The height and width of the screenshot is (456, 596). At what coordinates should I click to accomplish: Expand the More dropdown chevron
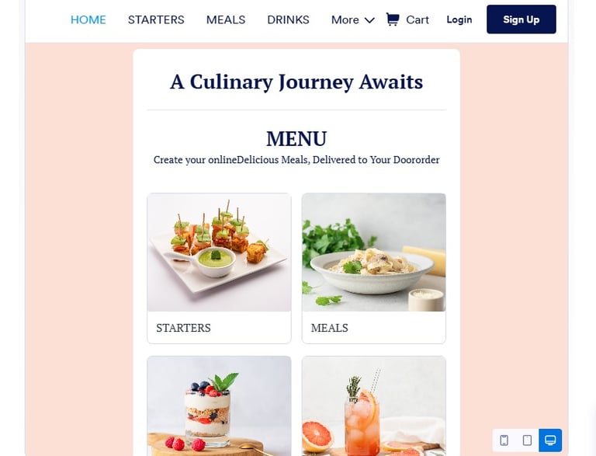369,20
